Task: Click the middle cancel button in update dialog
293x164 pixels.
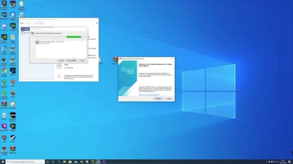Action: (71, 61)
